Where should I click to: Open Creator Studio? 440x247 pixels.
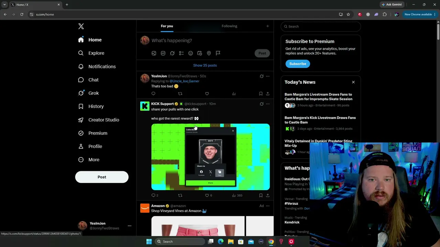point(99,120)
